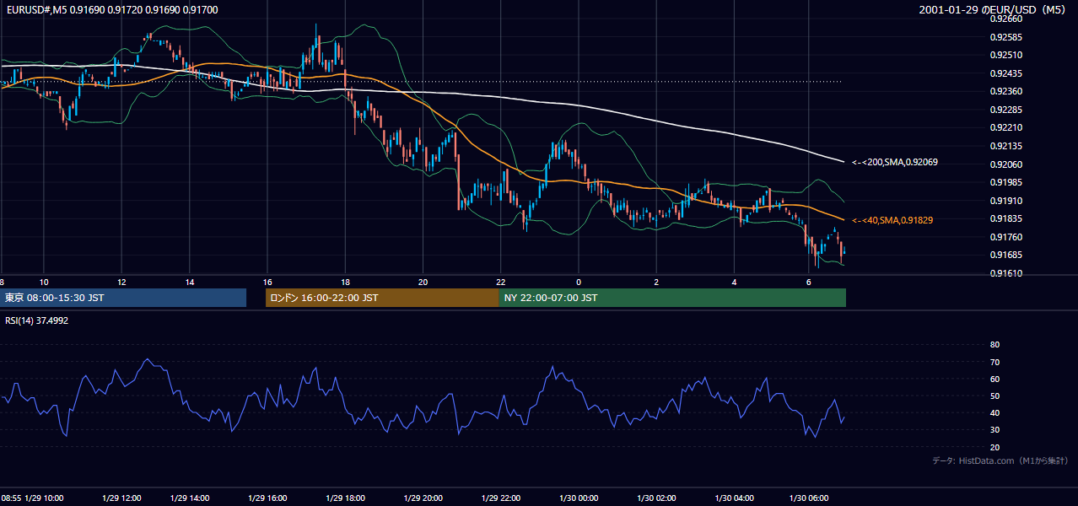
Task: Select the NY 22:00-07:00 JST session bar
Action: (672, 298)
